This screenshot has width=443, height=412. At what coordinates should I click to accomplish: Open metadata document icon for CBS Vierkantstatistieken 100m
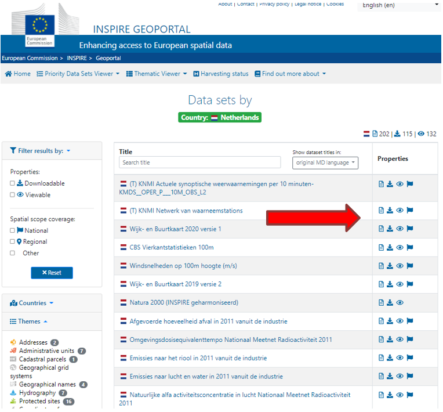381,247
